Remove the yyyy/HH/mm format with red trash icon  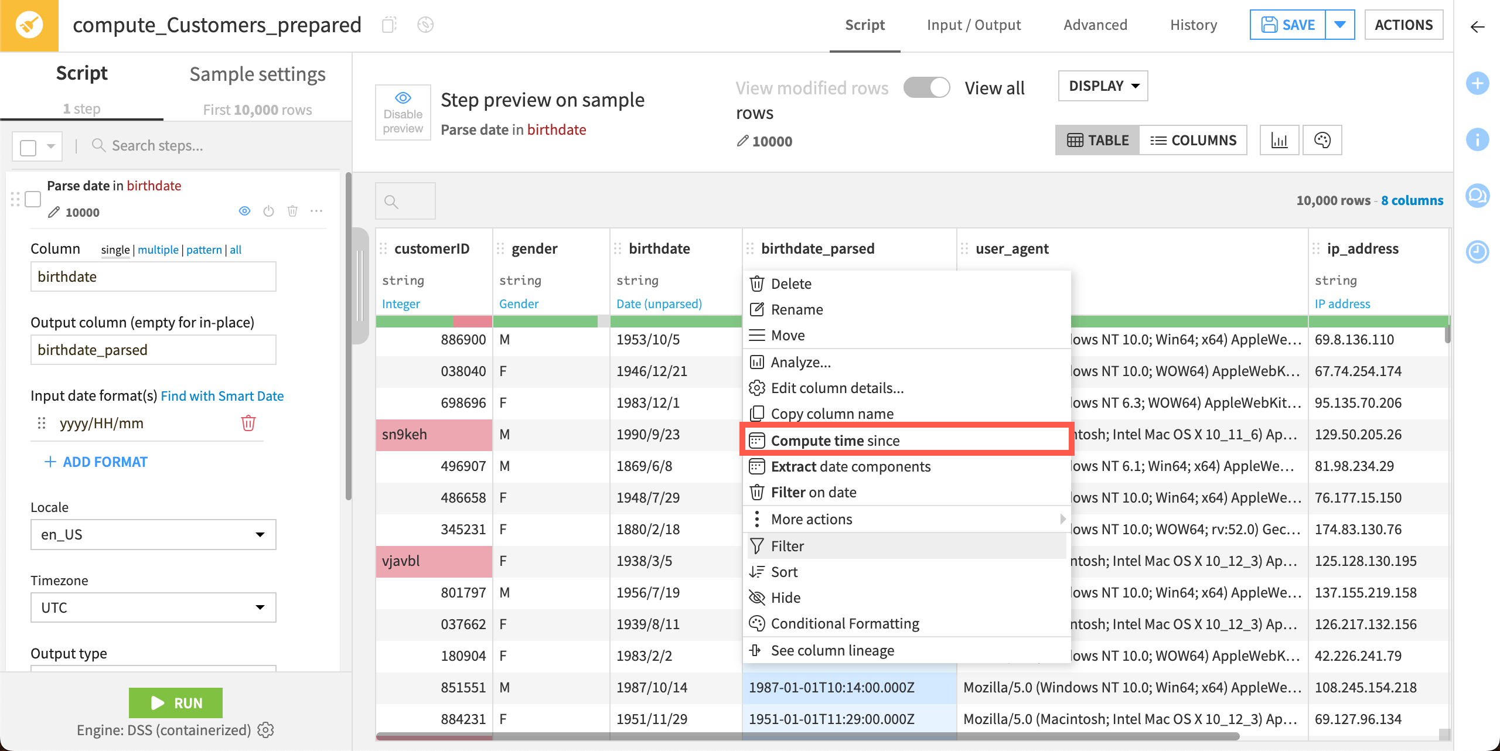248,423
